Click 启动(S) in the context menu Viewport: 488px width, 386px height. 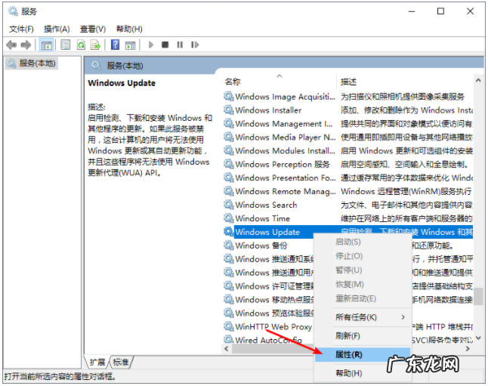tap(363, 242)
